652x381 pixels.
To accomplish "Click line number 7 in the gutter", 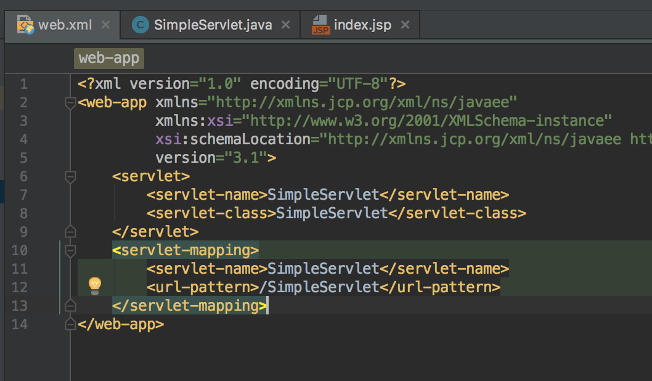I will [x=23, y=194].
